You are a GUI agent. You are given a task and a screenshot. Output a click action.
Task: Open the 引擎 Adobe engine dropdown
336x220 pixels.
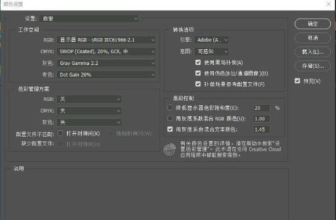pos(211,40)
